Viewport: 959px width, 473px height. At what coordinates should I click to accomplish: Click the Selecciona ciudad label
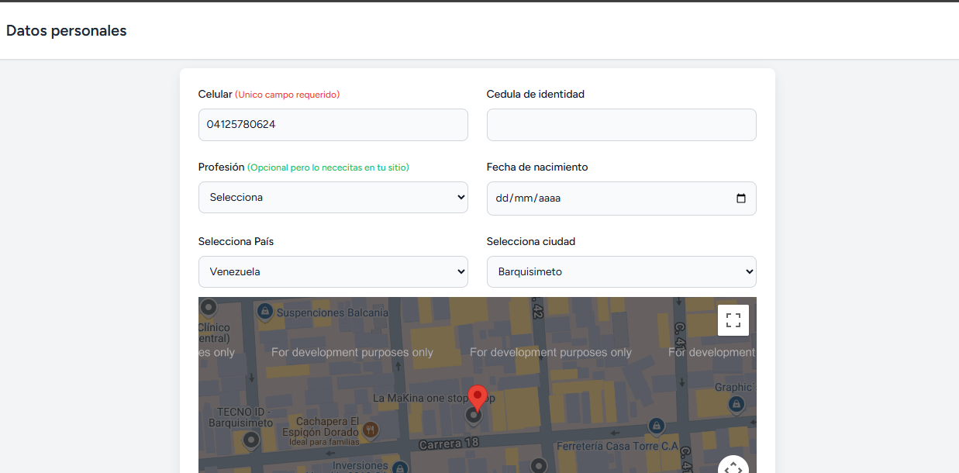(531, 241)
